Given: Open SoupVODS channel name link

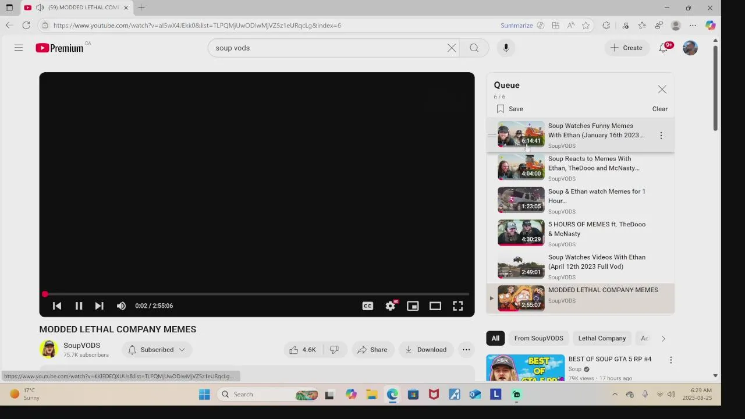Looking at the screenshot, I should click(x=81, y=346).
